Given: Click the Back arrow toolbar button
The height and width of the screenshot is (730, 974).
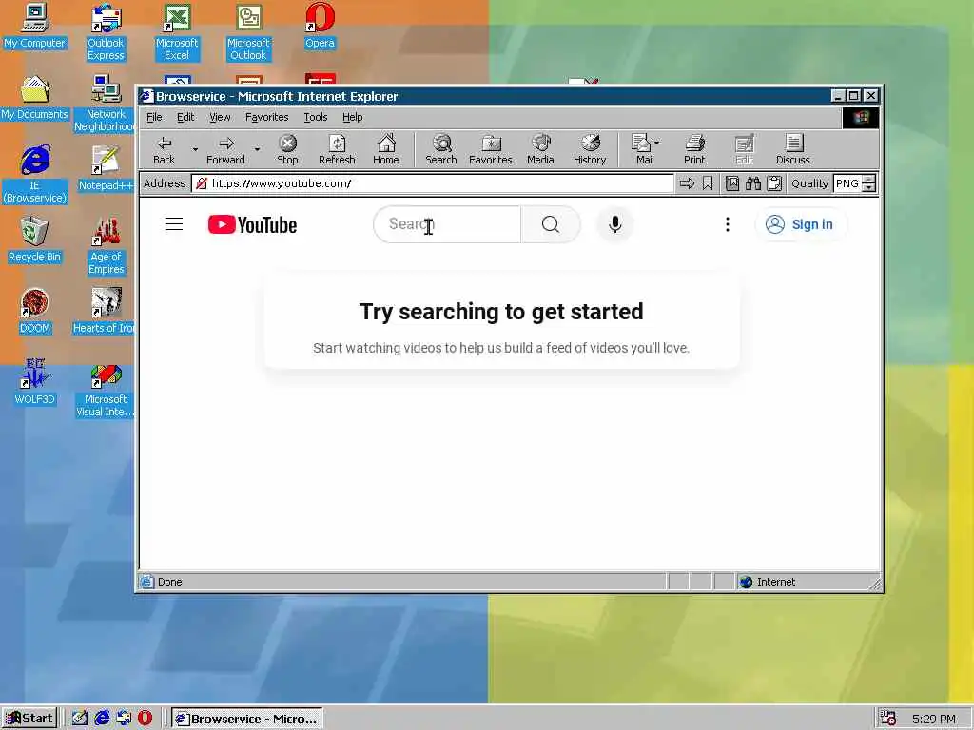Looking at the screenshot, I should coord(164,149).
